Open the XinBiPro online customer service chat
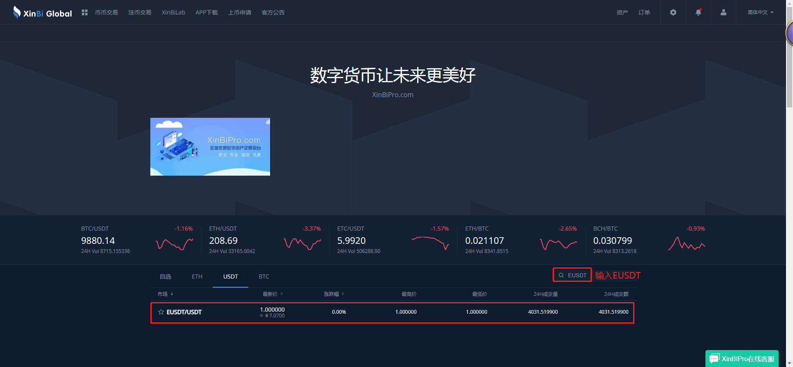793x367 pixels. pyautogui.click(x=742, y=358)
